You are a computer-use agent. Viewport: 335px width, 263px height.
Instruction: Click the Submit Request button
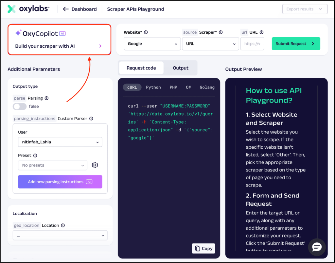[x=296, y=44]
